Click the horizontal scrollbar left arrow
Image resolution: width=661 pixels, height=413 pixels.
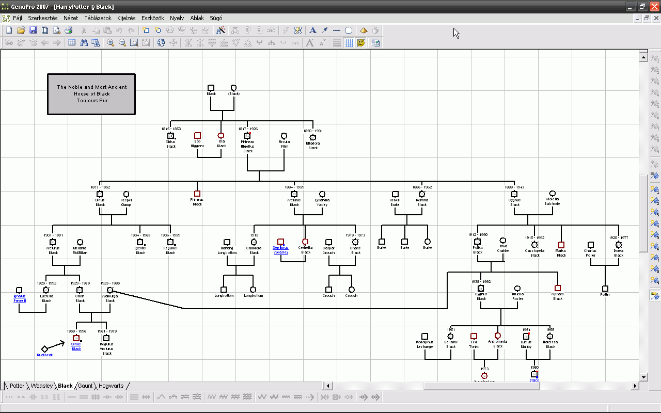click(x=328, y=386)
